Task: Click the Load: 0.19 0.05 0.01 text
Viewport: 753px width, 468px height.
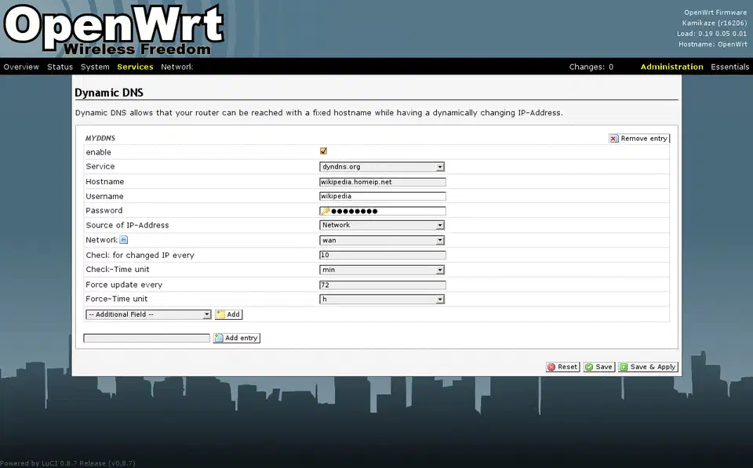Action: point(711,34)
